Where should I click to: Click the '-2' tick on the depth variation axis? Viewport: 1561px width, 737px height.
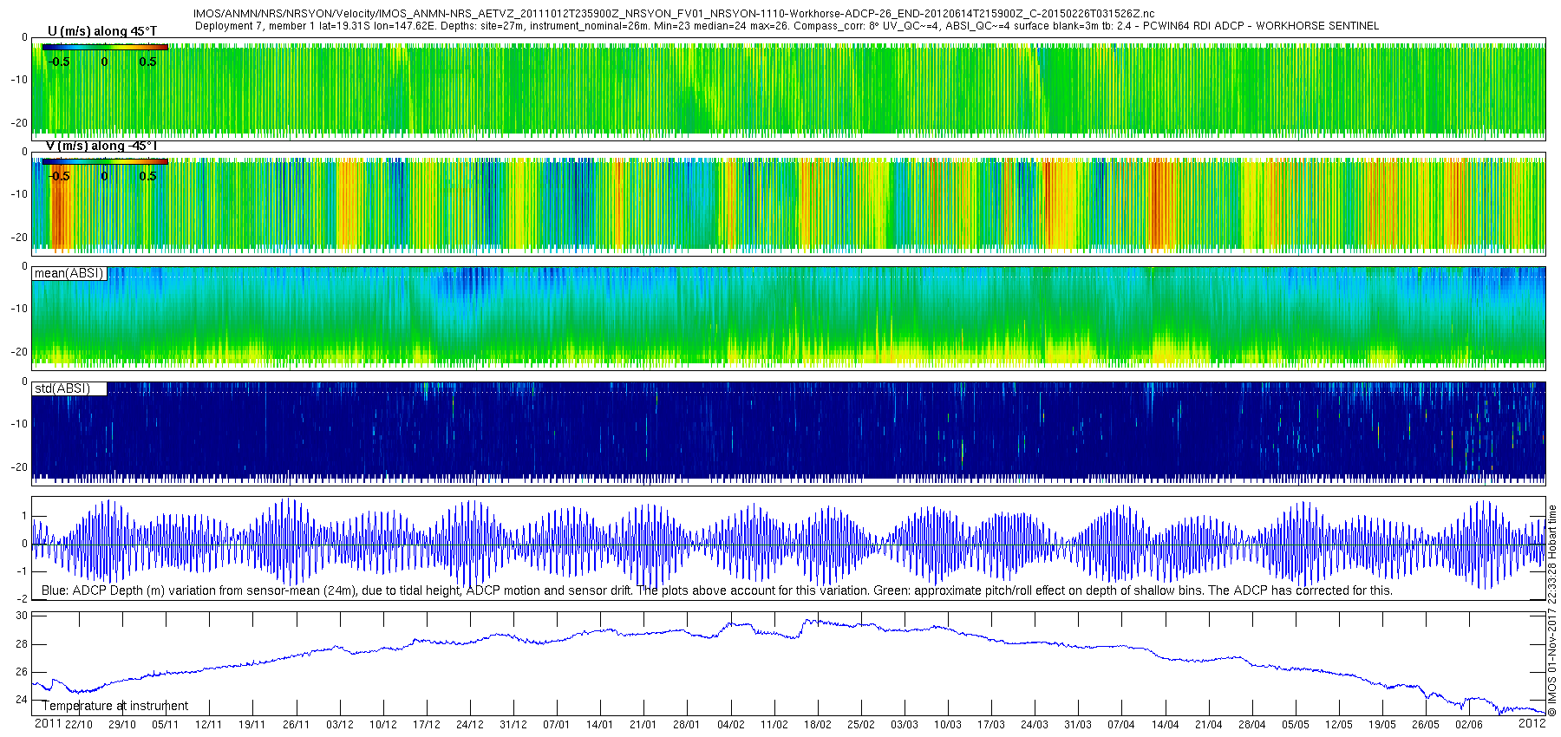tap(23, 599)
